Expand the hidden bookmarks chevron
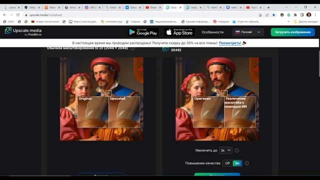Image resolution: width=320 pixels, height=180 pixels. pos(288,21)
